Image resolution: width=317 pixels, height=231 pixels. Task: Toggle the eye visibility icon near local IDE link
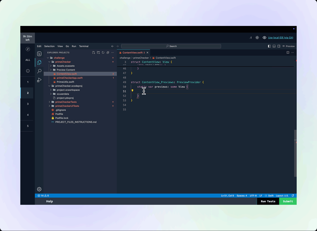(x=264, y=38)
